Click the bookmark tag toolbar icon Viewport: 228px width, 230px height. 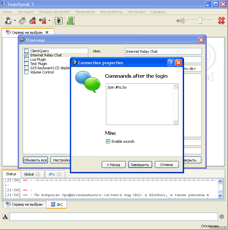[x=22, y=21]
